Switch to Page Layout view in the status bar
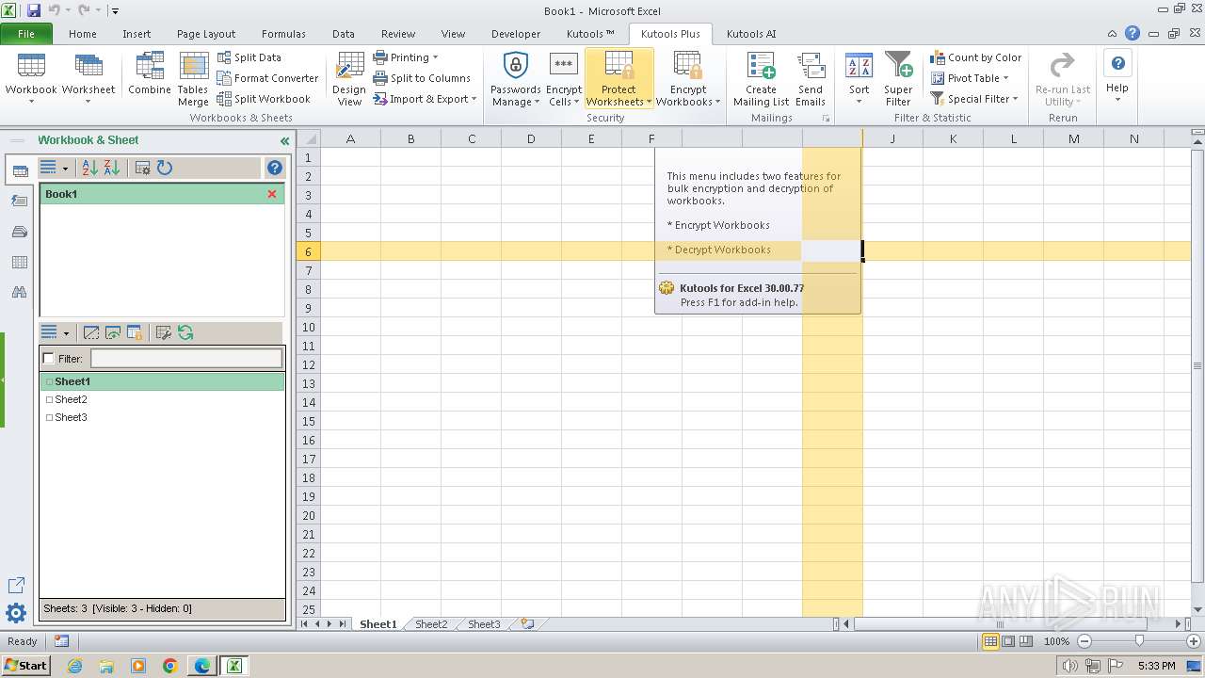Viewport: 1205px width, 678px height. click(1008, 641)
